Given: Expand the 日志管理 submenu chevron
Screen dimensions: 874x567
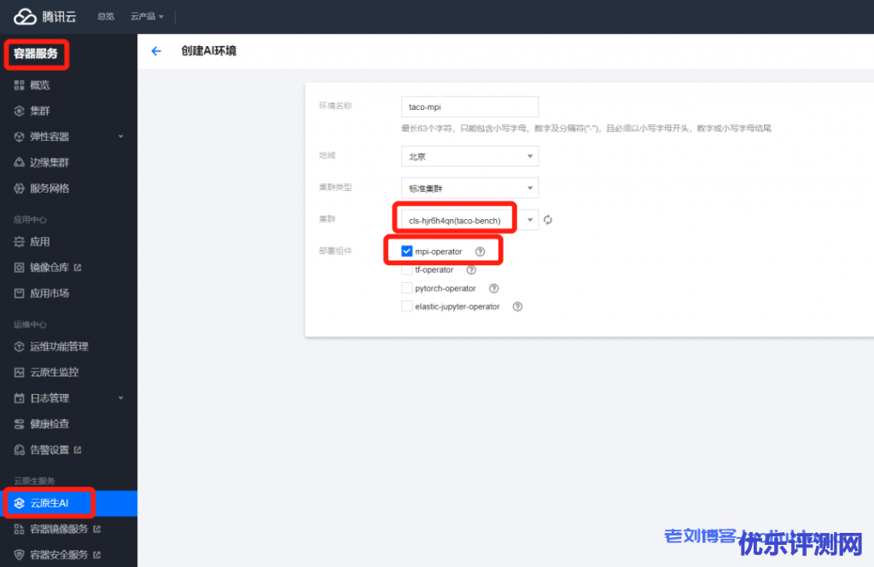Looking at the screenshot, I should (120, 397).
